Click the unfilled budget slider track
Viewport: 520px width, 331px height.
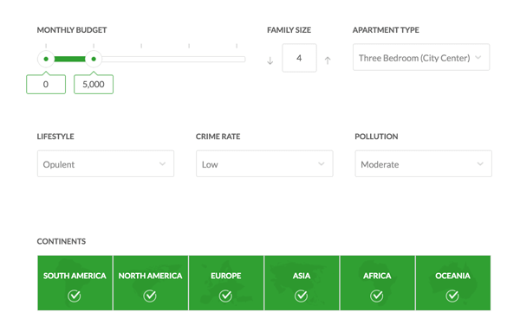click(173, 59)
